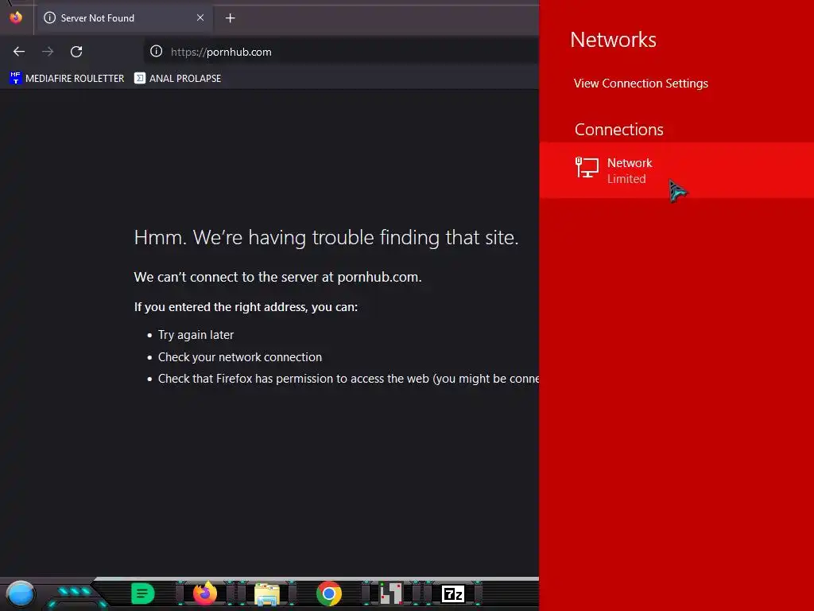814x611 pixels.
Task: Open File Explorer from the taskbar
Action: [x=267, y=594]
